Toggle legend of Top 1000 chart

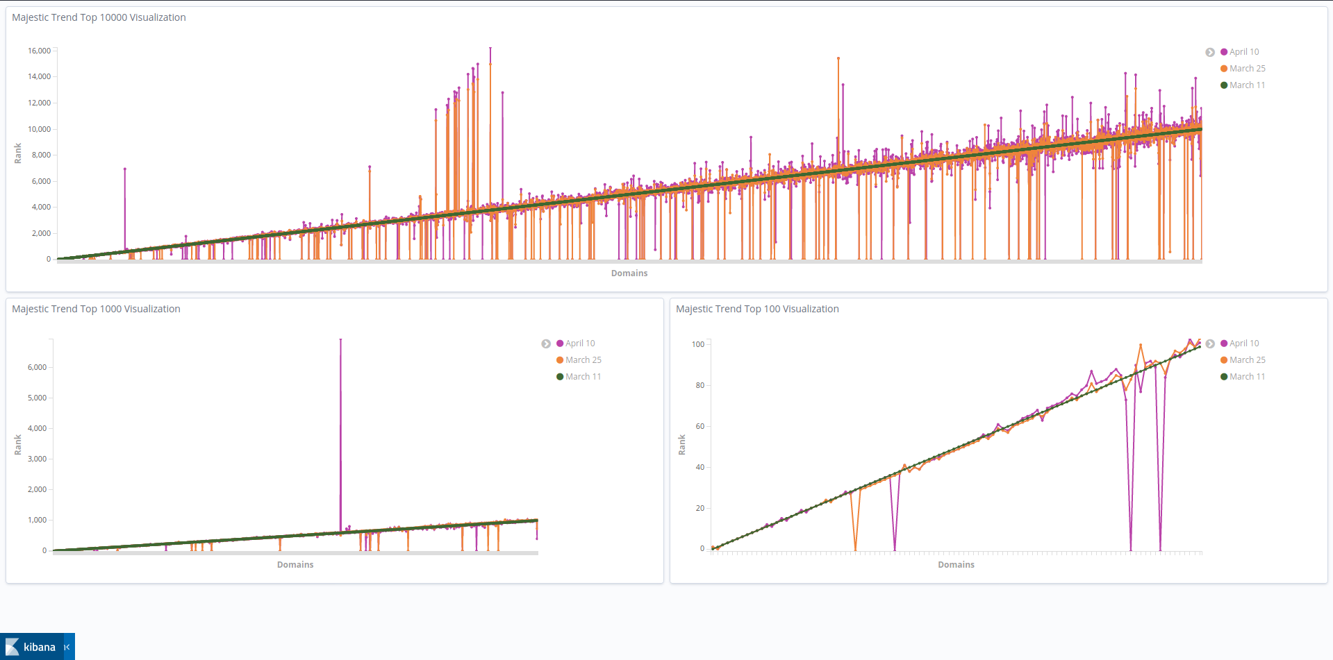546,344
